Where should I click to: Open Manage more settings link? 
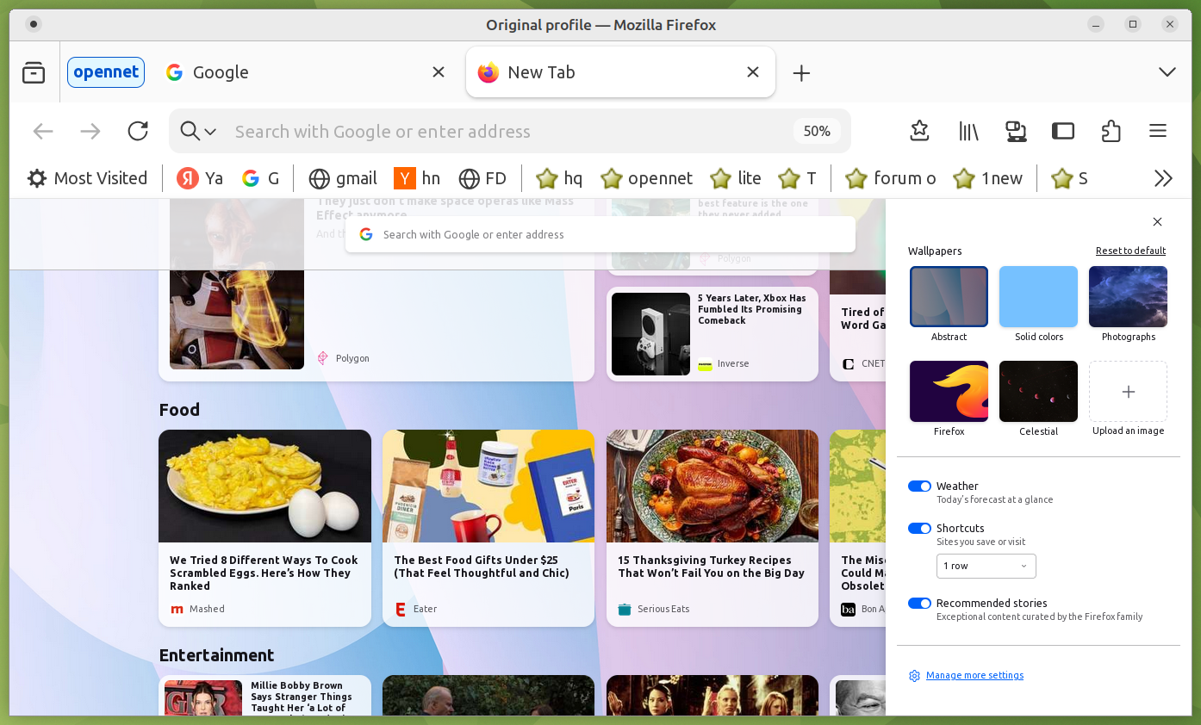[x=974, y=676]
